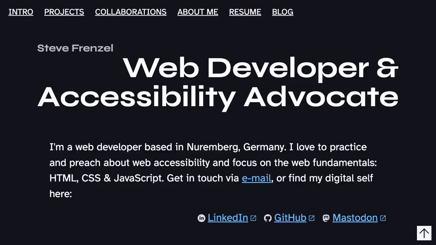Click the Steve Frenzel name text

pos(75,48)
